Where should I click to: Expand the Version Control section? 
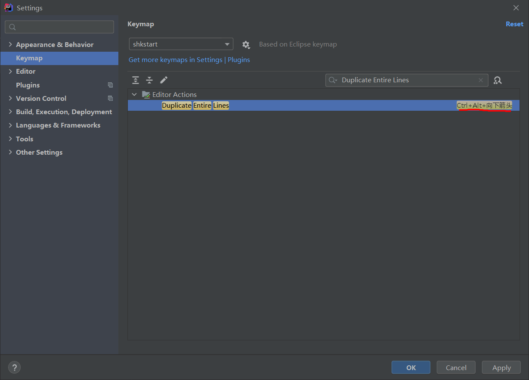coord(10,99)
